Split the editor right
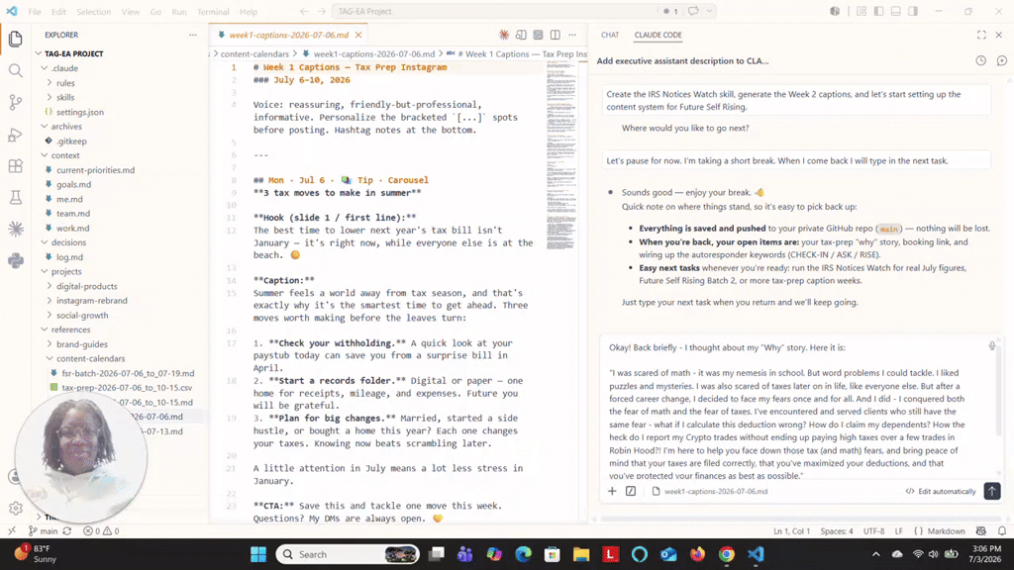This screenshot has width=1014, height=570. pos(555,35)
